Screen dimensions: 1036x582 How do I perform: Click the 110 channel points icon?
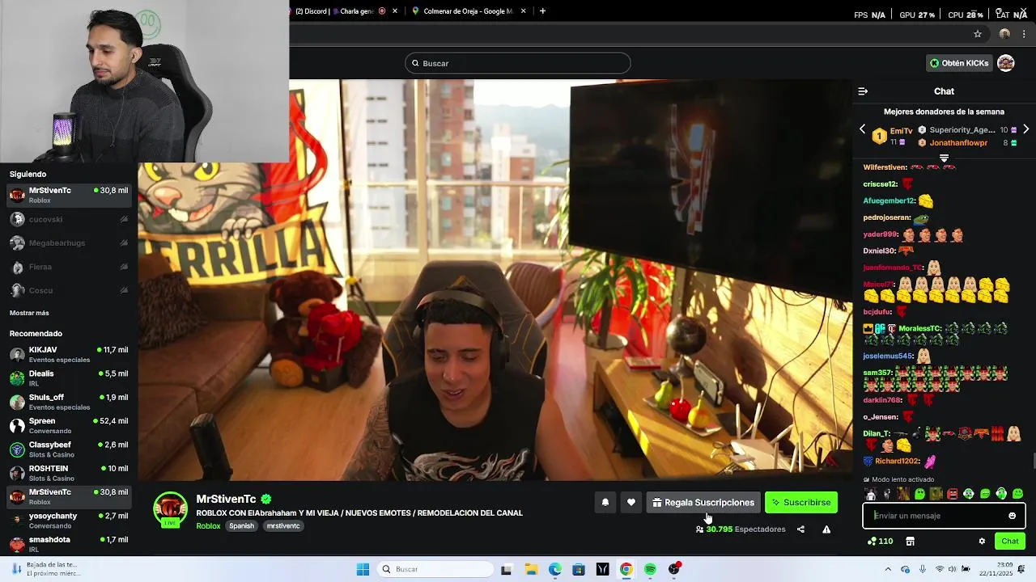point(880,542)
